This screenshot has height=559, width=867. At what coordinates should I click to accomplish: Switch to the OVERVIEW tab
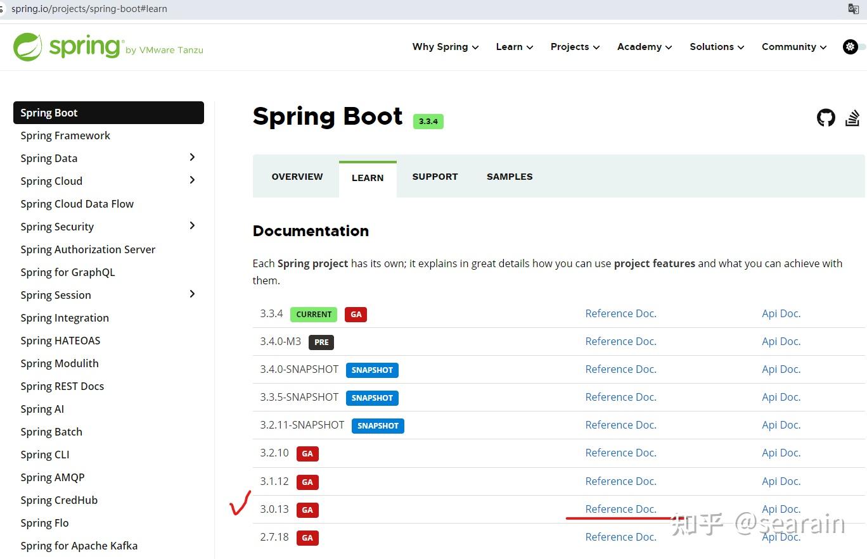click(297, 177)
